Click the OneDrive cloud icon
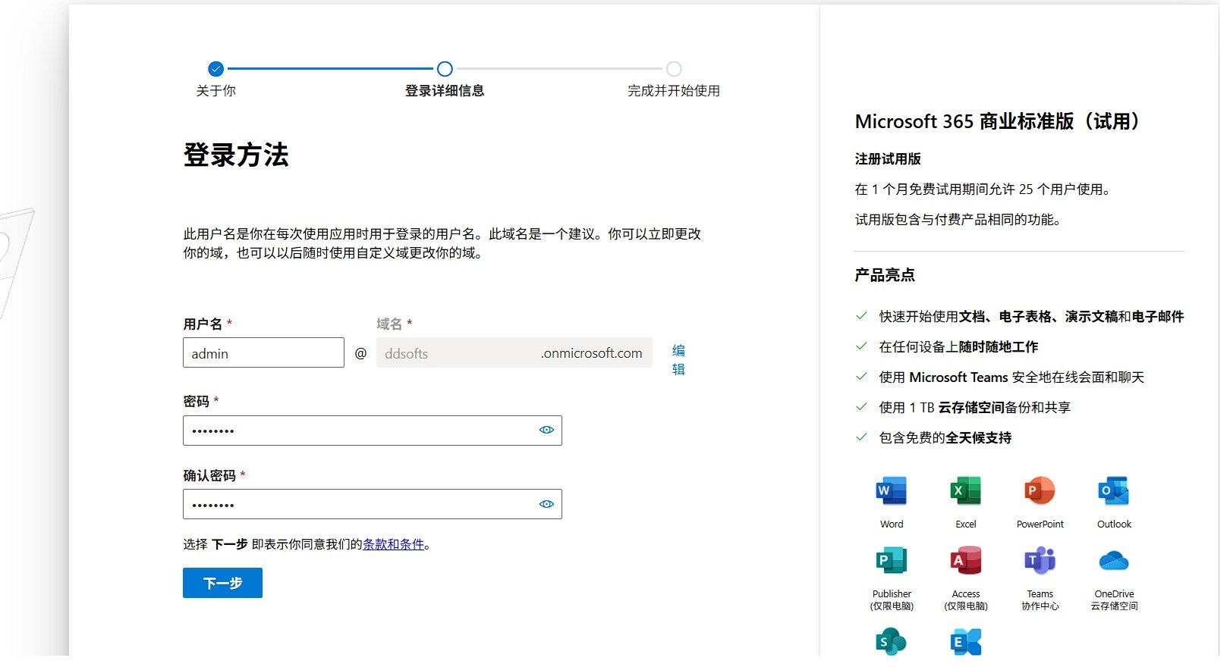 1113,561
